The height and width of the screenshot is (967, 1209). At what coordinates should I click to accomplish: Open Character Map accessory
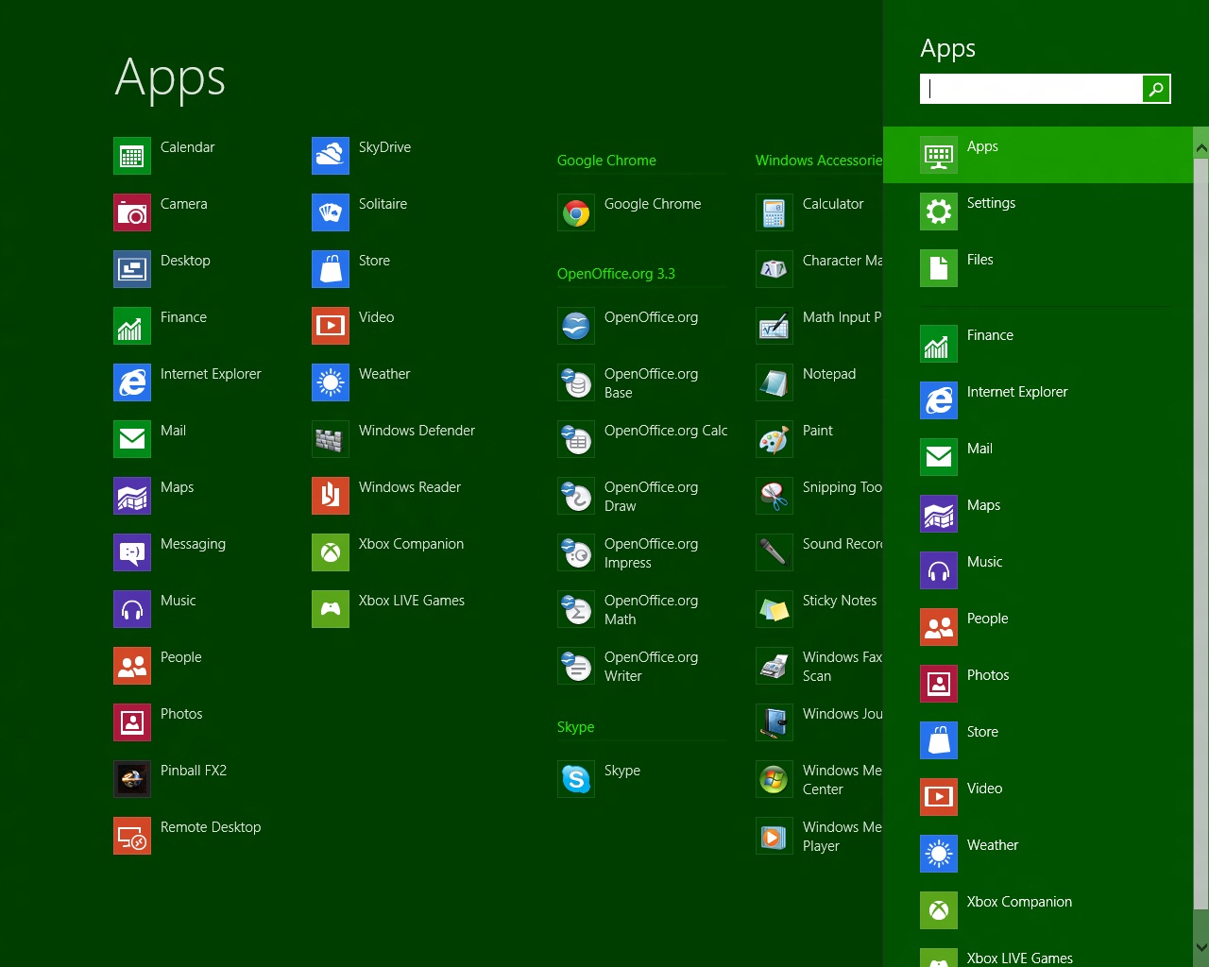tap(775, 269)
